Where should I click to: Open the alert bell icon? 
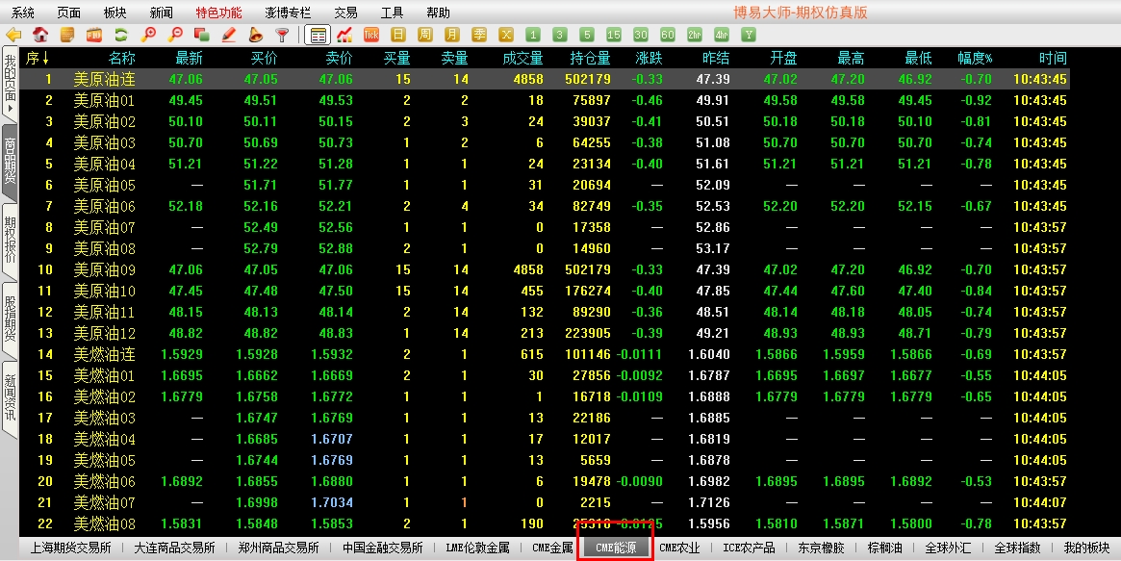click(x=255, y=35)
